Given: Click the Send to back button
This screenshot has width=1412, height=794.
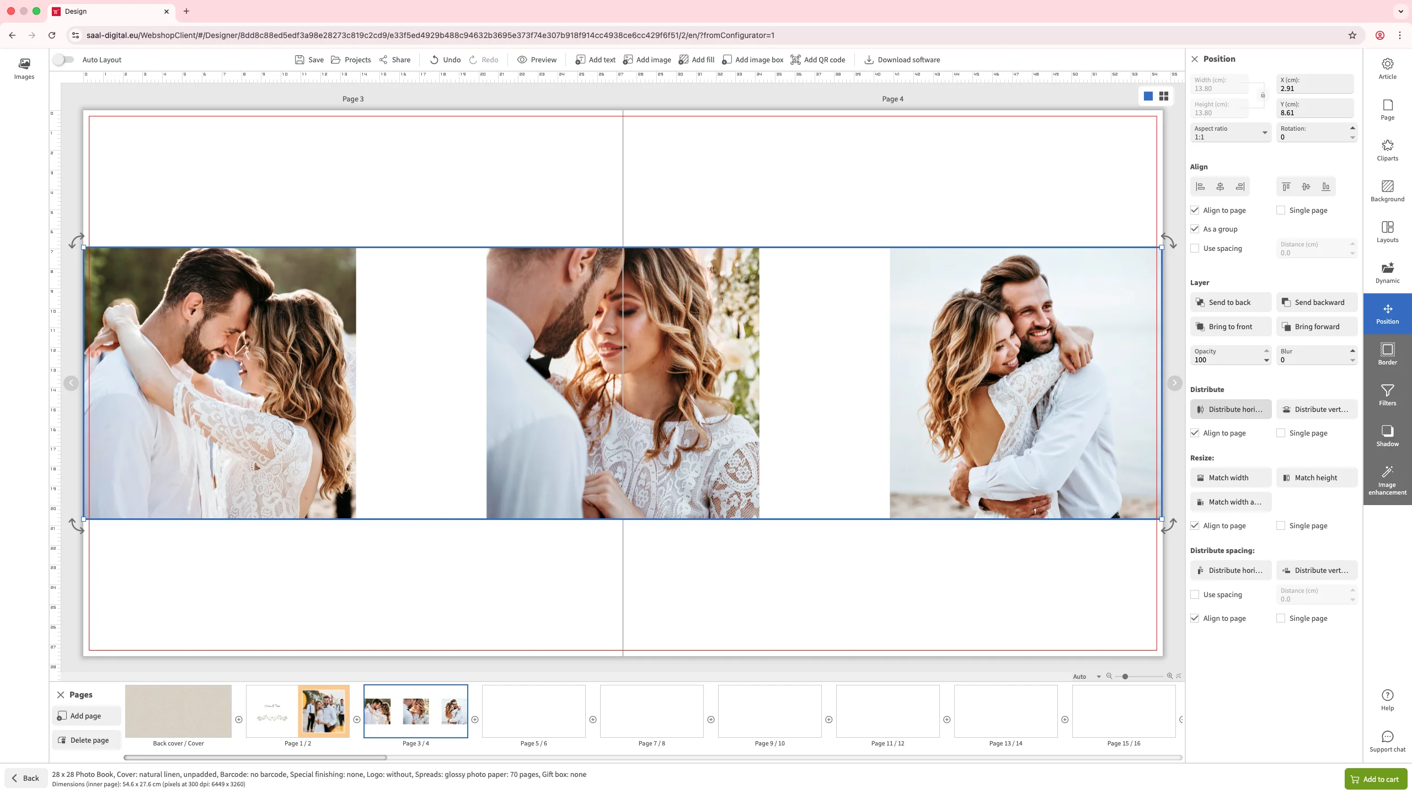Looking at the screenshot, I should pyautogui.click(x=1231, y=302).
